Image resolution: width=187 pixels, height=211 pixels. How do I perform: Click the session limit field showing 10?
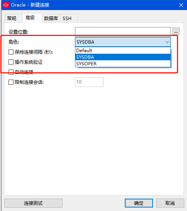tap(89, 82)
